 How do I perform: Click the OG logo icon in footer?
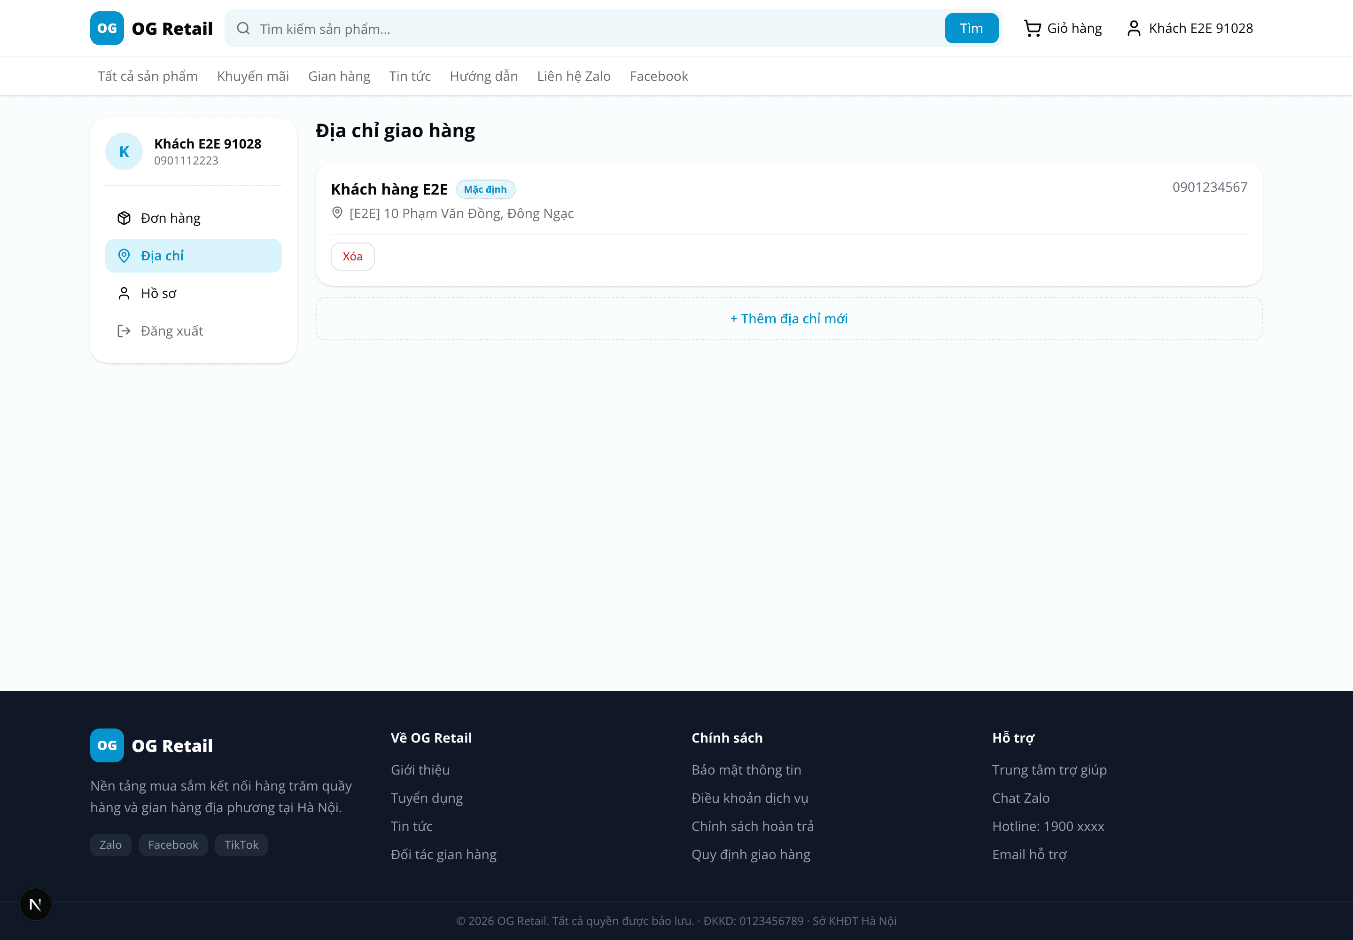[x=107, y=745]
